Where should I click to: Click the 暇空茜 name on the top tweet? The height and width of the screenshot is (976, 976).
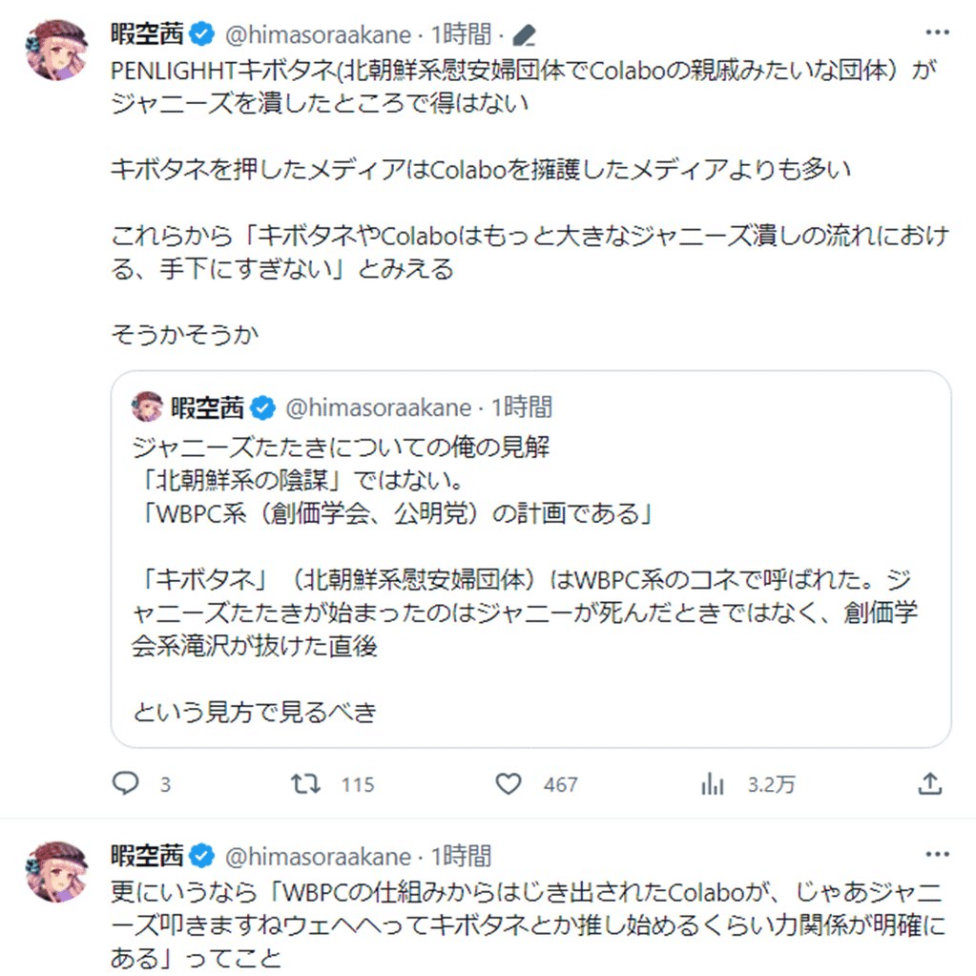(147, 36)
